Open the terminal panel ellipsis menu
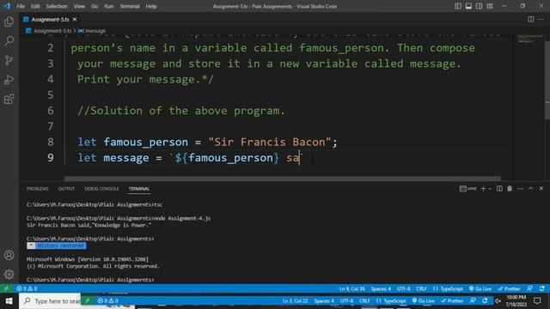Screen dimensions: 550x309 click(x=520, y=189)
